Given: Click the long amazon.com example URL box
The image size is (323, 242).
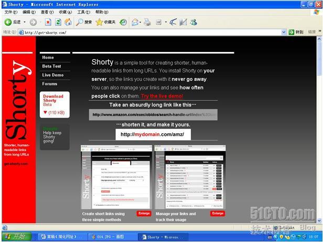Looking at the screenshot, I should [153, 115].
